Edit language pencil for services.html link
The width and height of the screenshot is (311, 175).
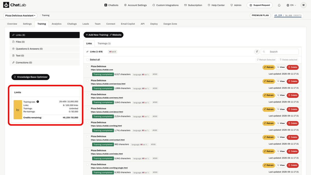[x=148, y=88]
